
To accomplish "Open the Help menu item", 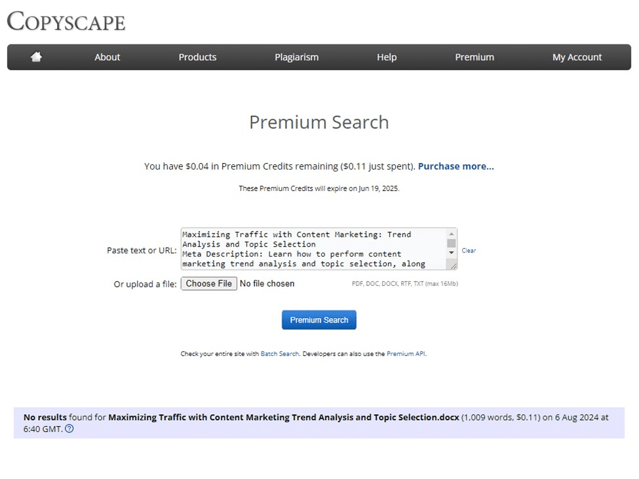I will click(x=387, y=57).
